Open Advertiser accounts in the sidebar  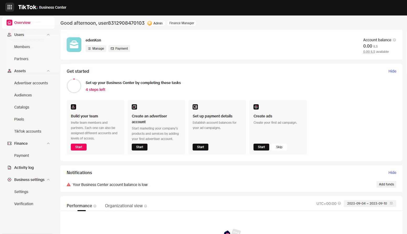click(x=31, y=83)
